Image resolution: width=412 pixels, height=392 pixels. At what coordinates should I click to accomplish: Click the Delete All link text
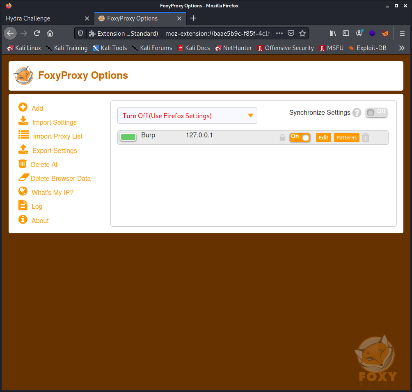click(x=45, y=164)
